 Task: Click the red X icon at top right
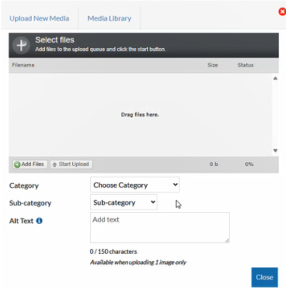[x=283, y=11]
